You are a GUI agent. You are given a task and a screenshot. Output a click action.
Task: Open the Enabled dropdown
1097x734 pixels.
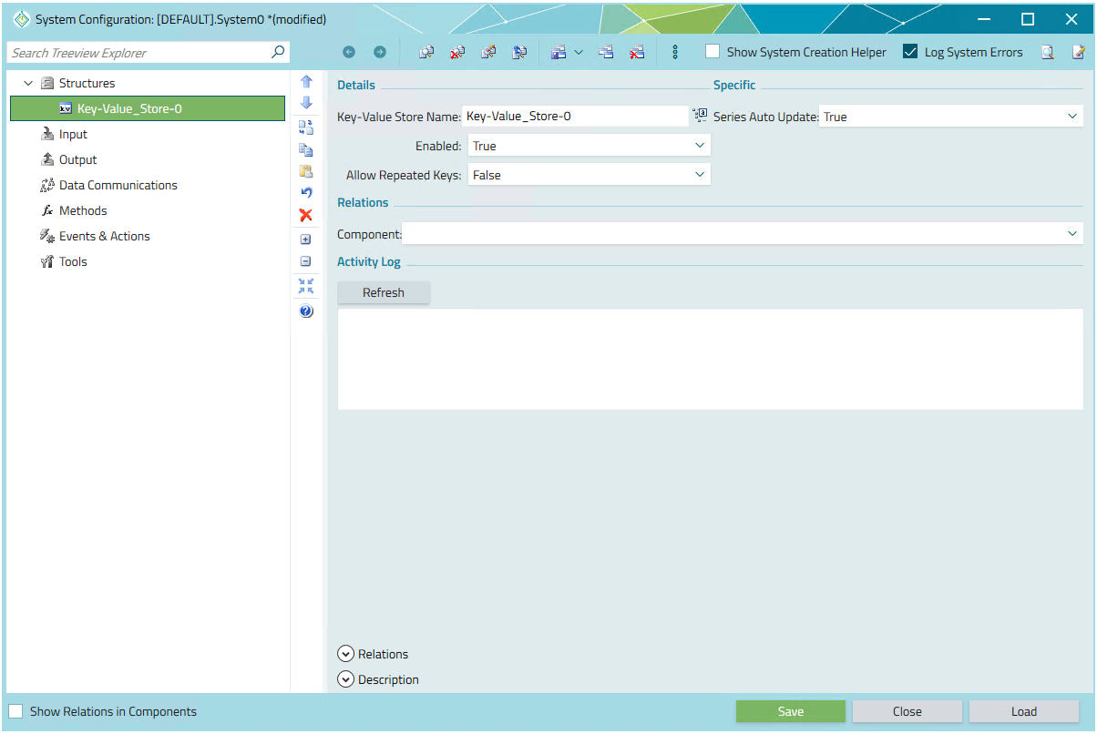pos(589,146)
